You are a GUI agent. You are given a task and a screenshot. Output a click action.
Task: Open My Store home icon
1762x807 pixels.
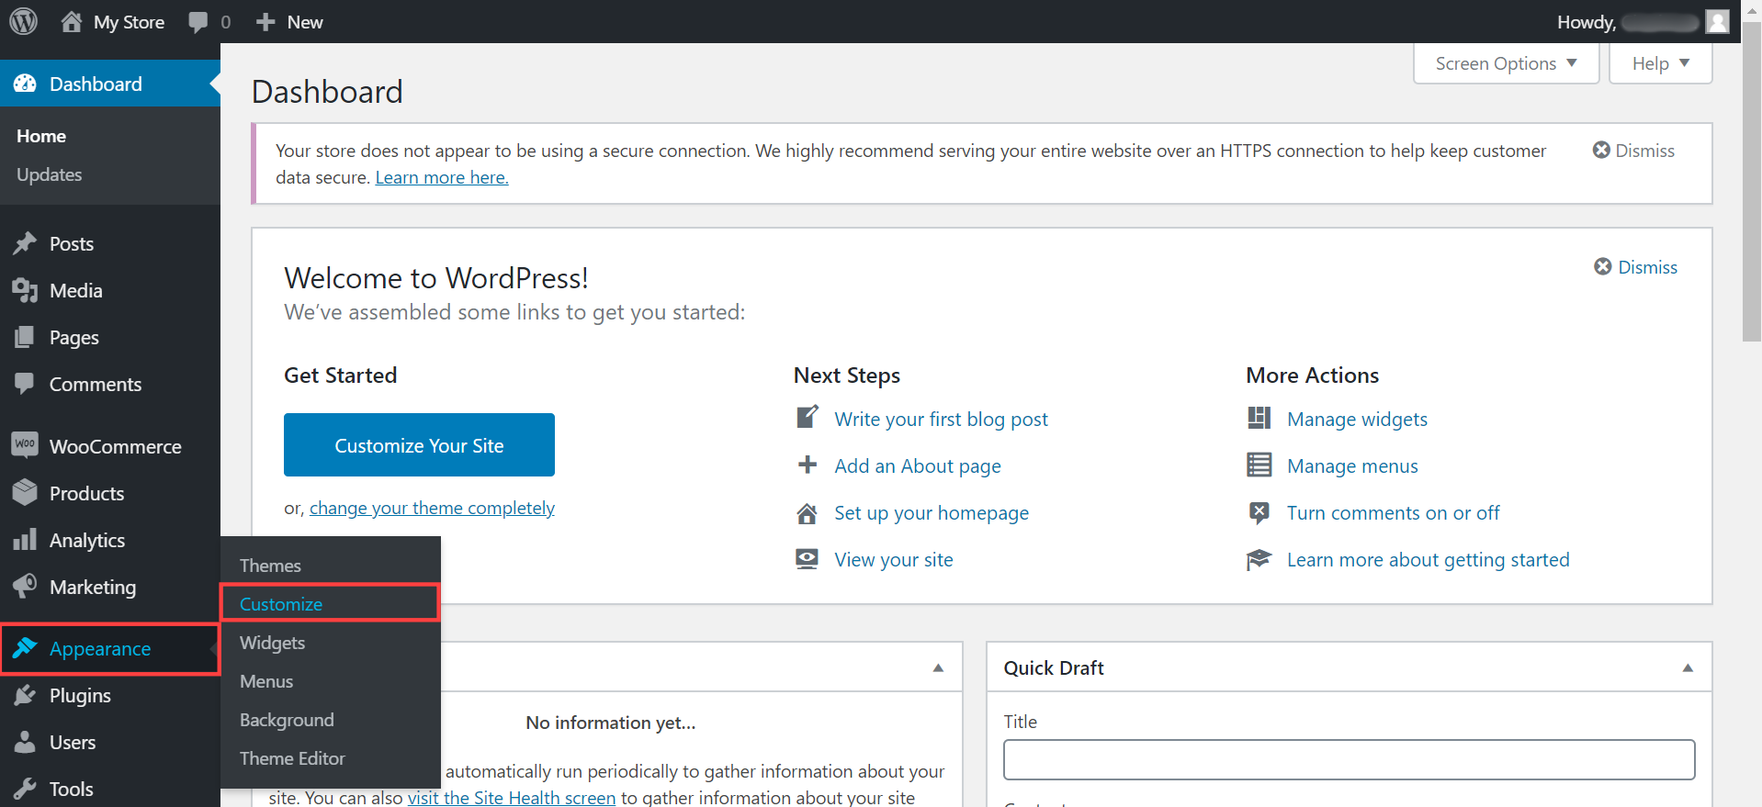(x=72, y=21)
